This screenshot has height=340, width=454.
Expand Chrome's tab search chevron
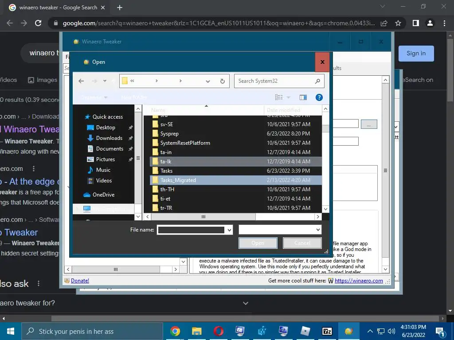click(x=383, y=6)
